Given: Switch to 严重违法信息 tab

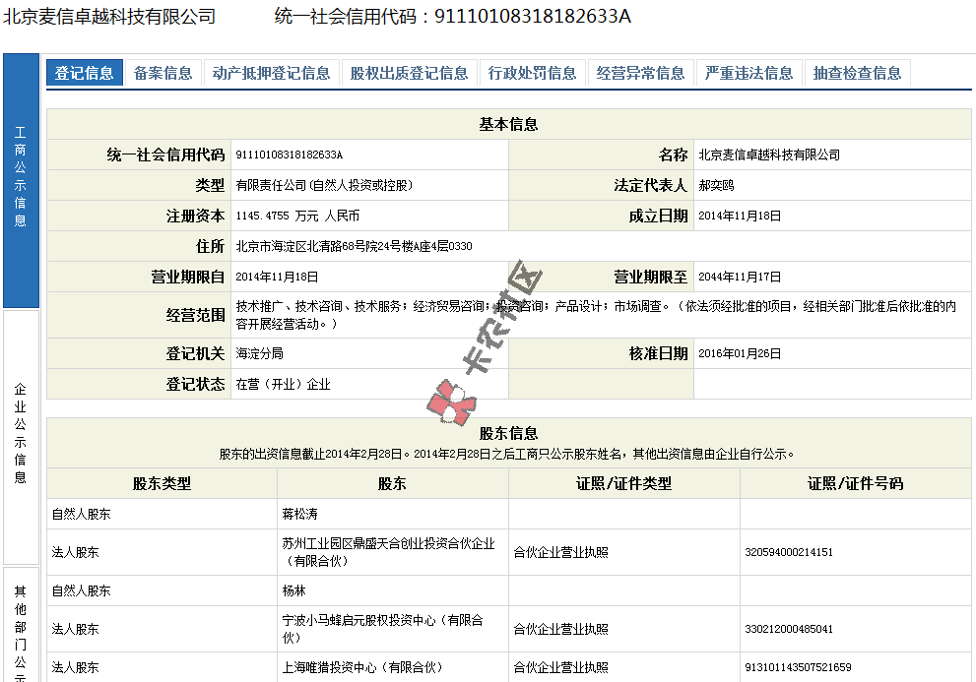Looking at the screenshot, I should [x=748, y=73].
